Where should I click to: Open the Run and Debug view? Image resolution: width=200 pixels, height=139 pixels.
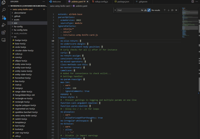(3, 25)
